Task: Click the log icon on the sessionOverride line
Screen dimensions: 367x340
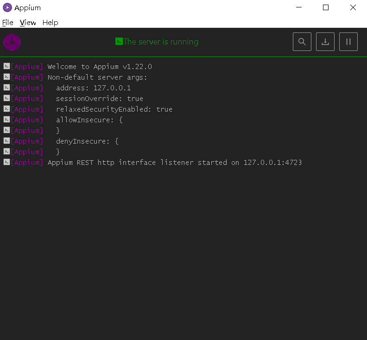Action: tap(6, 98)
